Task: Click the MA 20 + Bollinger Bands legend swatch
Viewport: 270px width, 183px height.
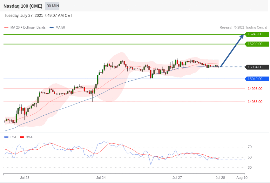Action: click(6, 28)
